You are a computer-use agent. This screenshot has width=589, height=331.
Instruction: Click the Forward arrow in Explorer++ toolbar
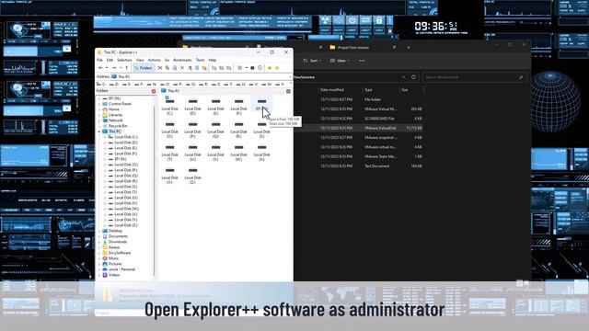click(114, 68)
